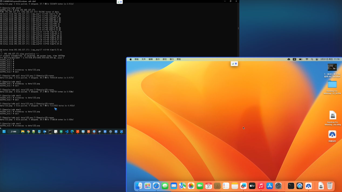Viewport: 342px width, 192px height.
Task: Open the green S spreadsheet app in the taskbar
Action: 61,132
